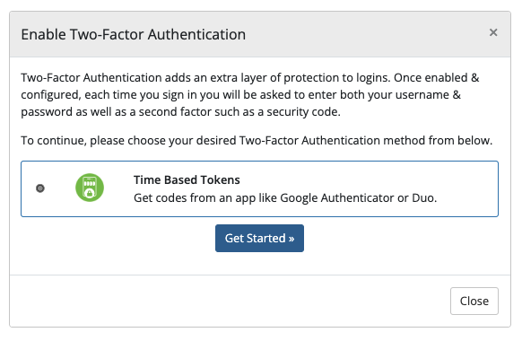
Task: Click the green authenticator token icon
Action: 90,188
